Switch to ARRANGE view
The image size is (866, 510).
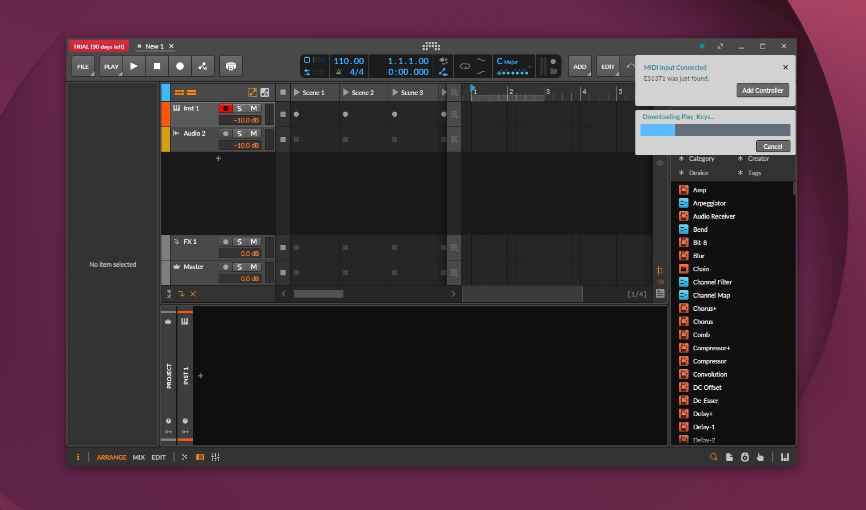[112, 457]
